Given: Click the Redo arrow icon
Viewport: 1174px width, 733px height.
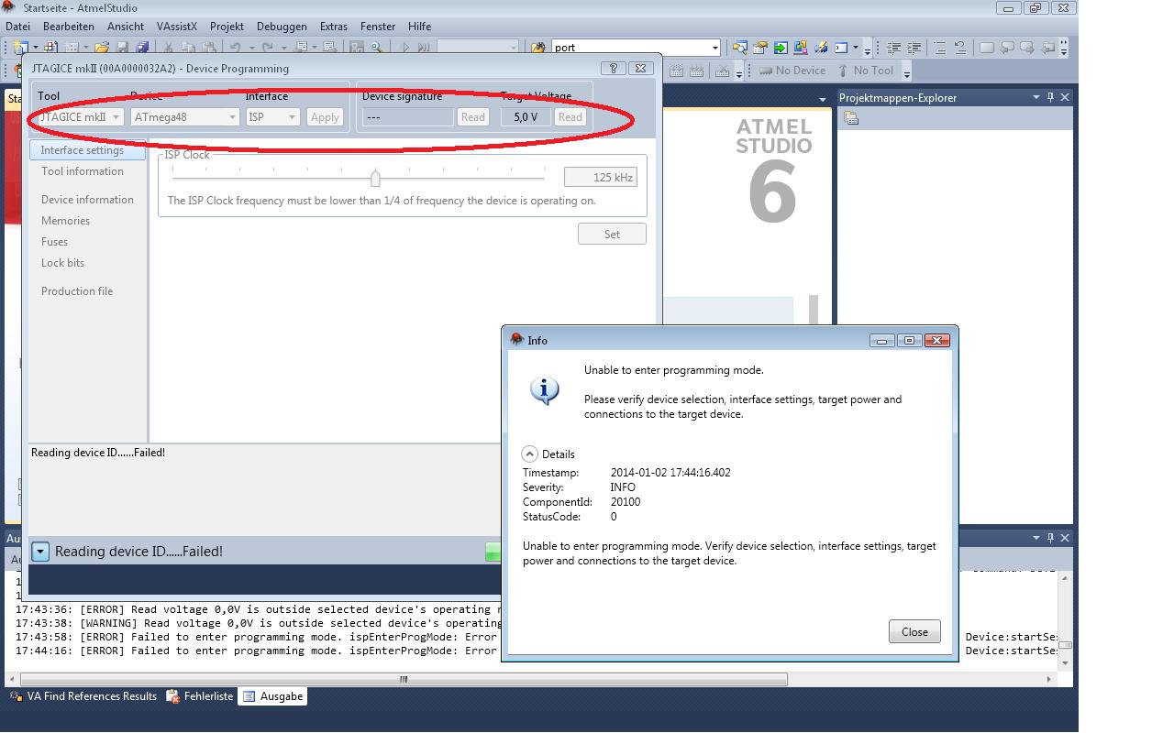Looking at the screenshot, I should point(268,48).
